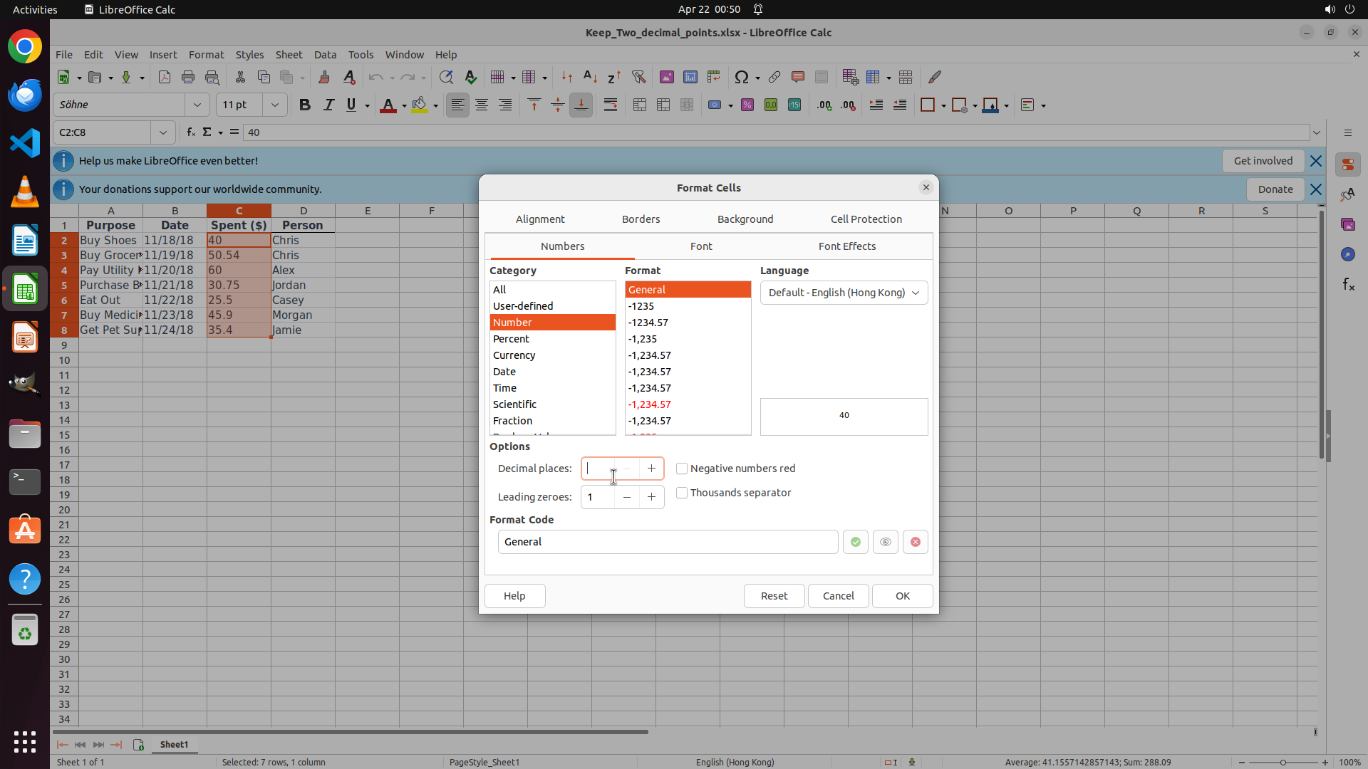Viewport: 1368px width, 769px height.
Task: Click the Reset button in dialog
Action: (774, 596)
